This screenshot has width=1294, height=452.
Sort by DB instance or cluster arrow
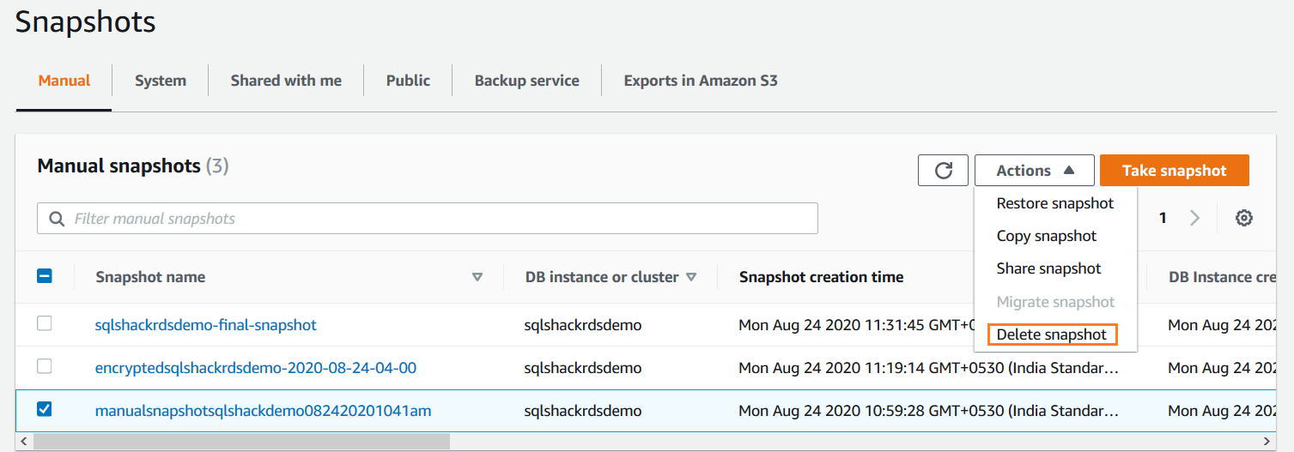point(690,277)
